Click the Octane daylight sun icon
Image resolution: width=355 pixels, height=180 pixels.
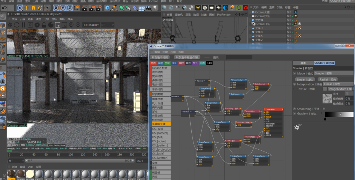[198, 8]
